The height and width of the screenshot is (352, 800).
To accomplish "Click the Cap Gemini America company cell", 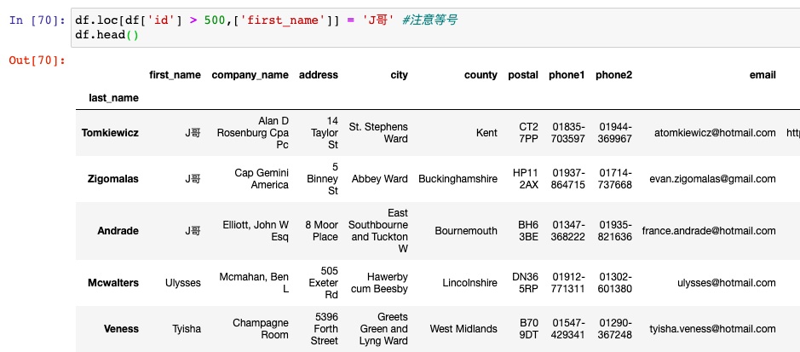I will (262, 179).
